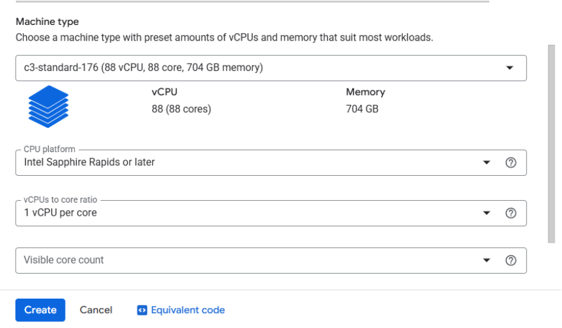Screen dimensions: 562x328
Task: Expand vCPUs to core ratio arrow
Action: tap(487, 213)
